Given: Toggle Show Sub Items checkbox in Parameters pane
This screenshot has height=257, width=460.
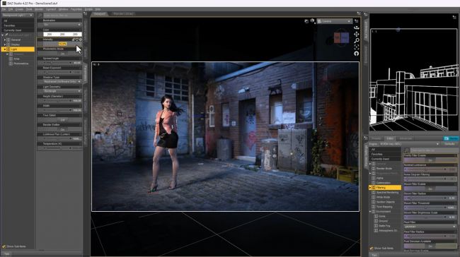Looking at the screenshot, I should [x=4, y=246].
